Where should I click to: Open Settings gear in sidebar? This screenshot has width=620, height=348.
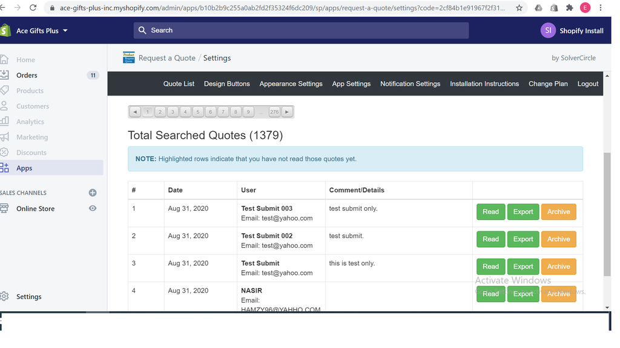(4, 296)
